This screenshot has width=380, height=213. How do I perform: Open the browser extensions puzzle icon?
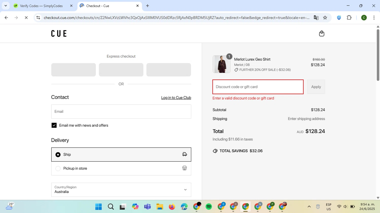349,18
